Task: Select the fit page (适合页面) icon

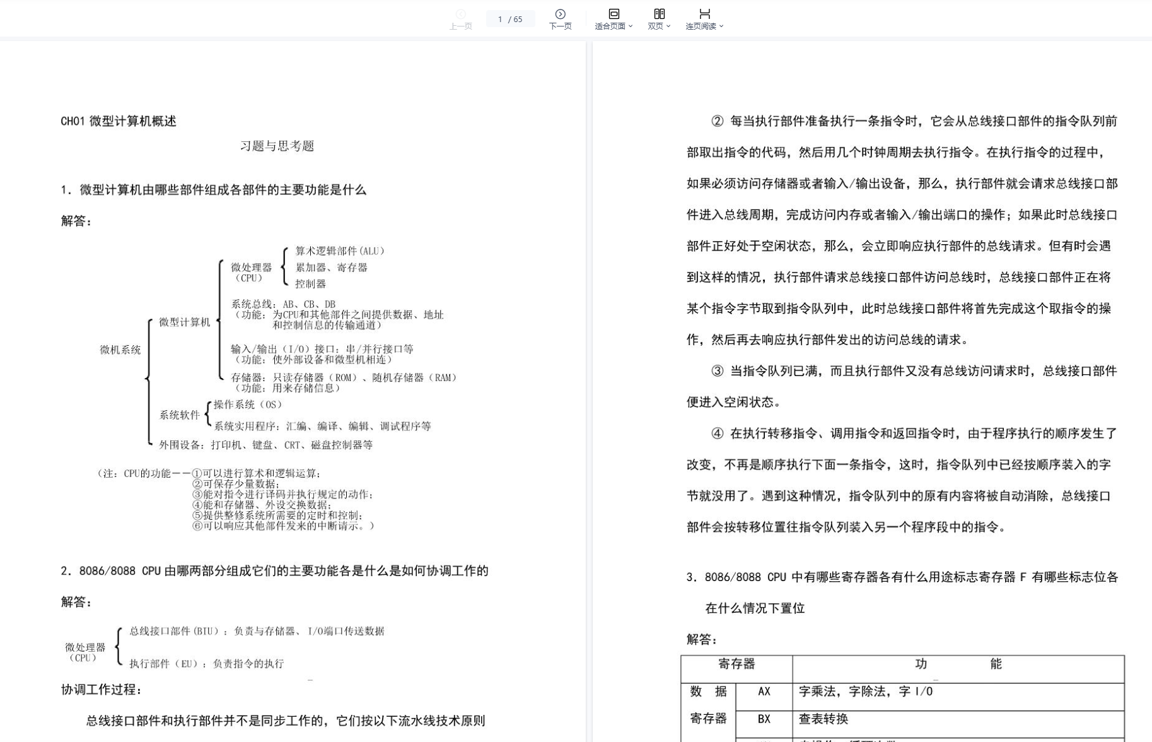Action: click(614, 14)
